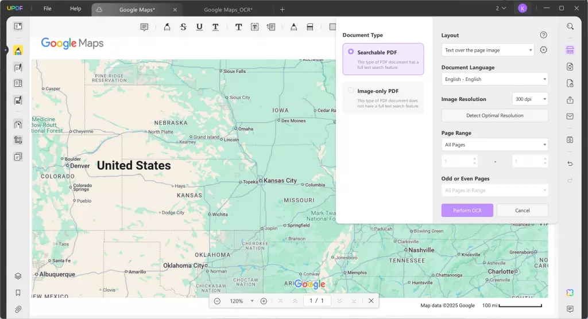This screenshot has width=588, height=319.
Task: Open the Layout dropdown
Action: pyautogui.click(x=488, y=50)
